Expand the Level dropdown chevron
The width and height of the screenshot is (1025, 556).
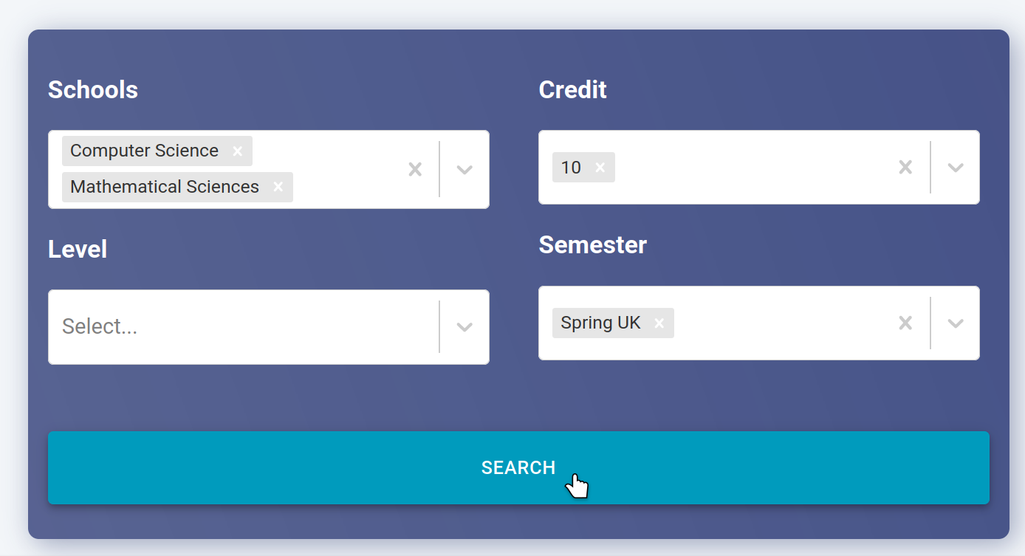[464, 327]
